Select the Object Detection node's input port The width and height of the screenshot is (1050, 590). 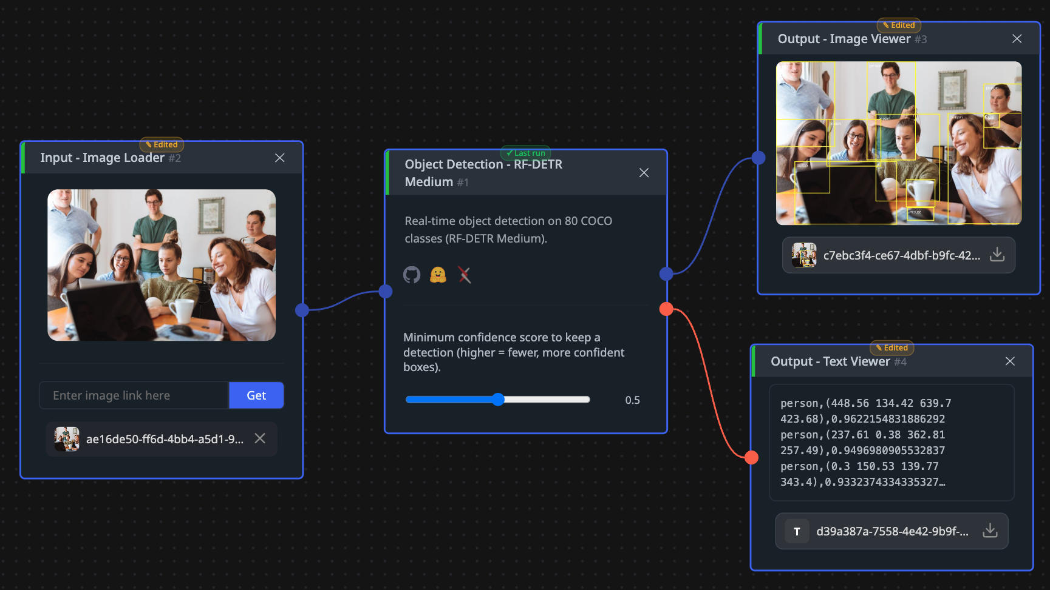coord(386,292)
